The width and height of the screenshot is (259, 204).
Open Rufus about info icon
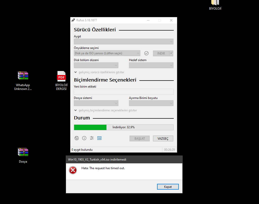click(x=84, y=138)
